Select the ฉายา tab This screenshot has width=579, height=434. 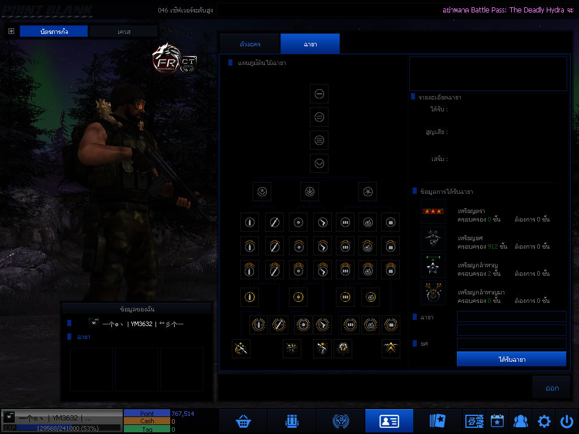(x=310, y=44)
